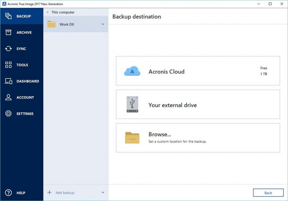288x201 pixels.
Task: Open the BACKUP section
Action: [22, 16]
